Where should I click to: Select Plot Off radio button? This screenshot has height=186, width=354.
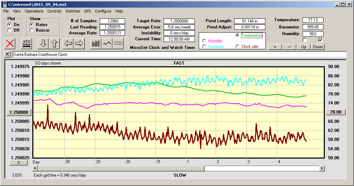[9, 30]
